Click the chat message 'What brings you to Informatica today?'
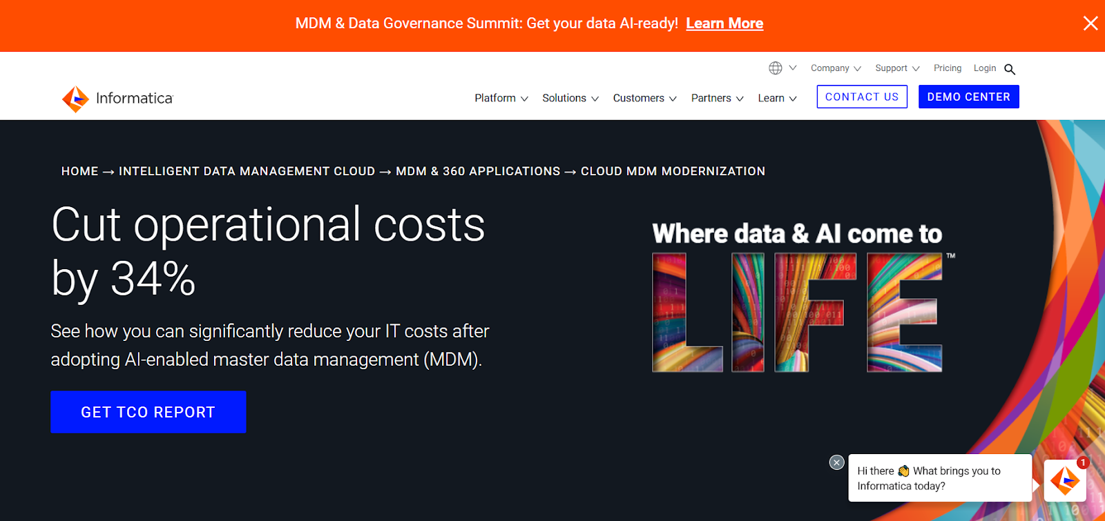Viewport: 1105px width, 521px height. (939, 478)
